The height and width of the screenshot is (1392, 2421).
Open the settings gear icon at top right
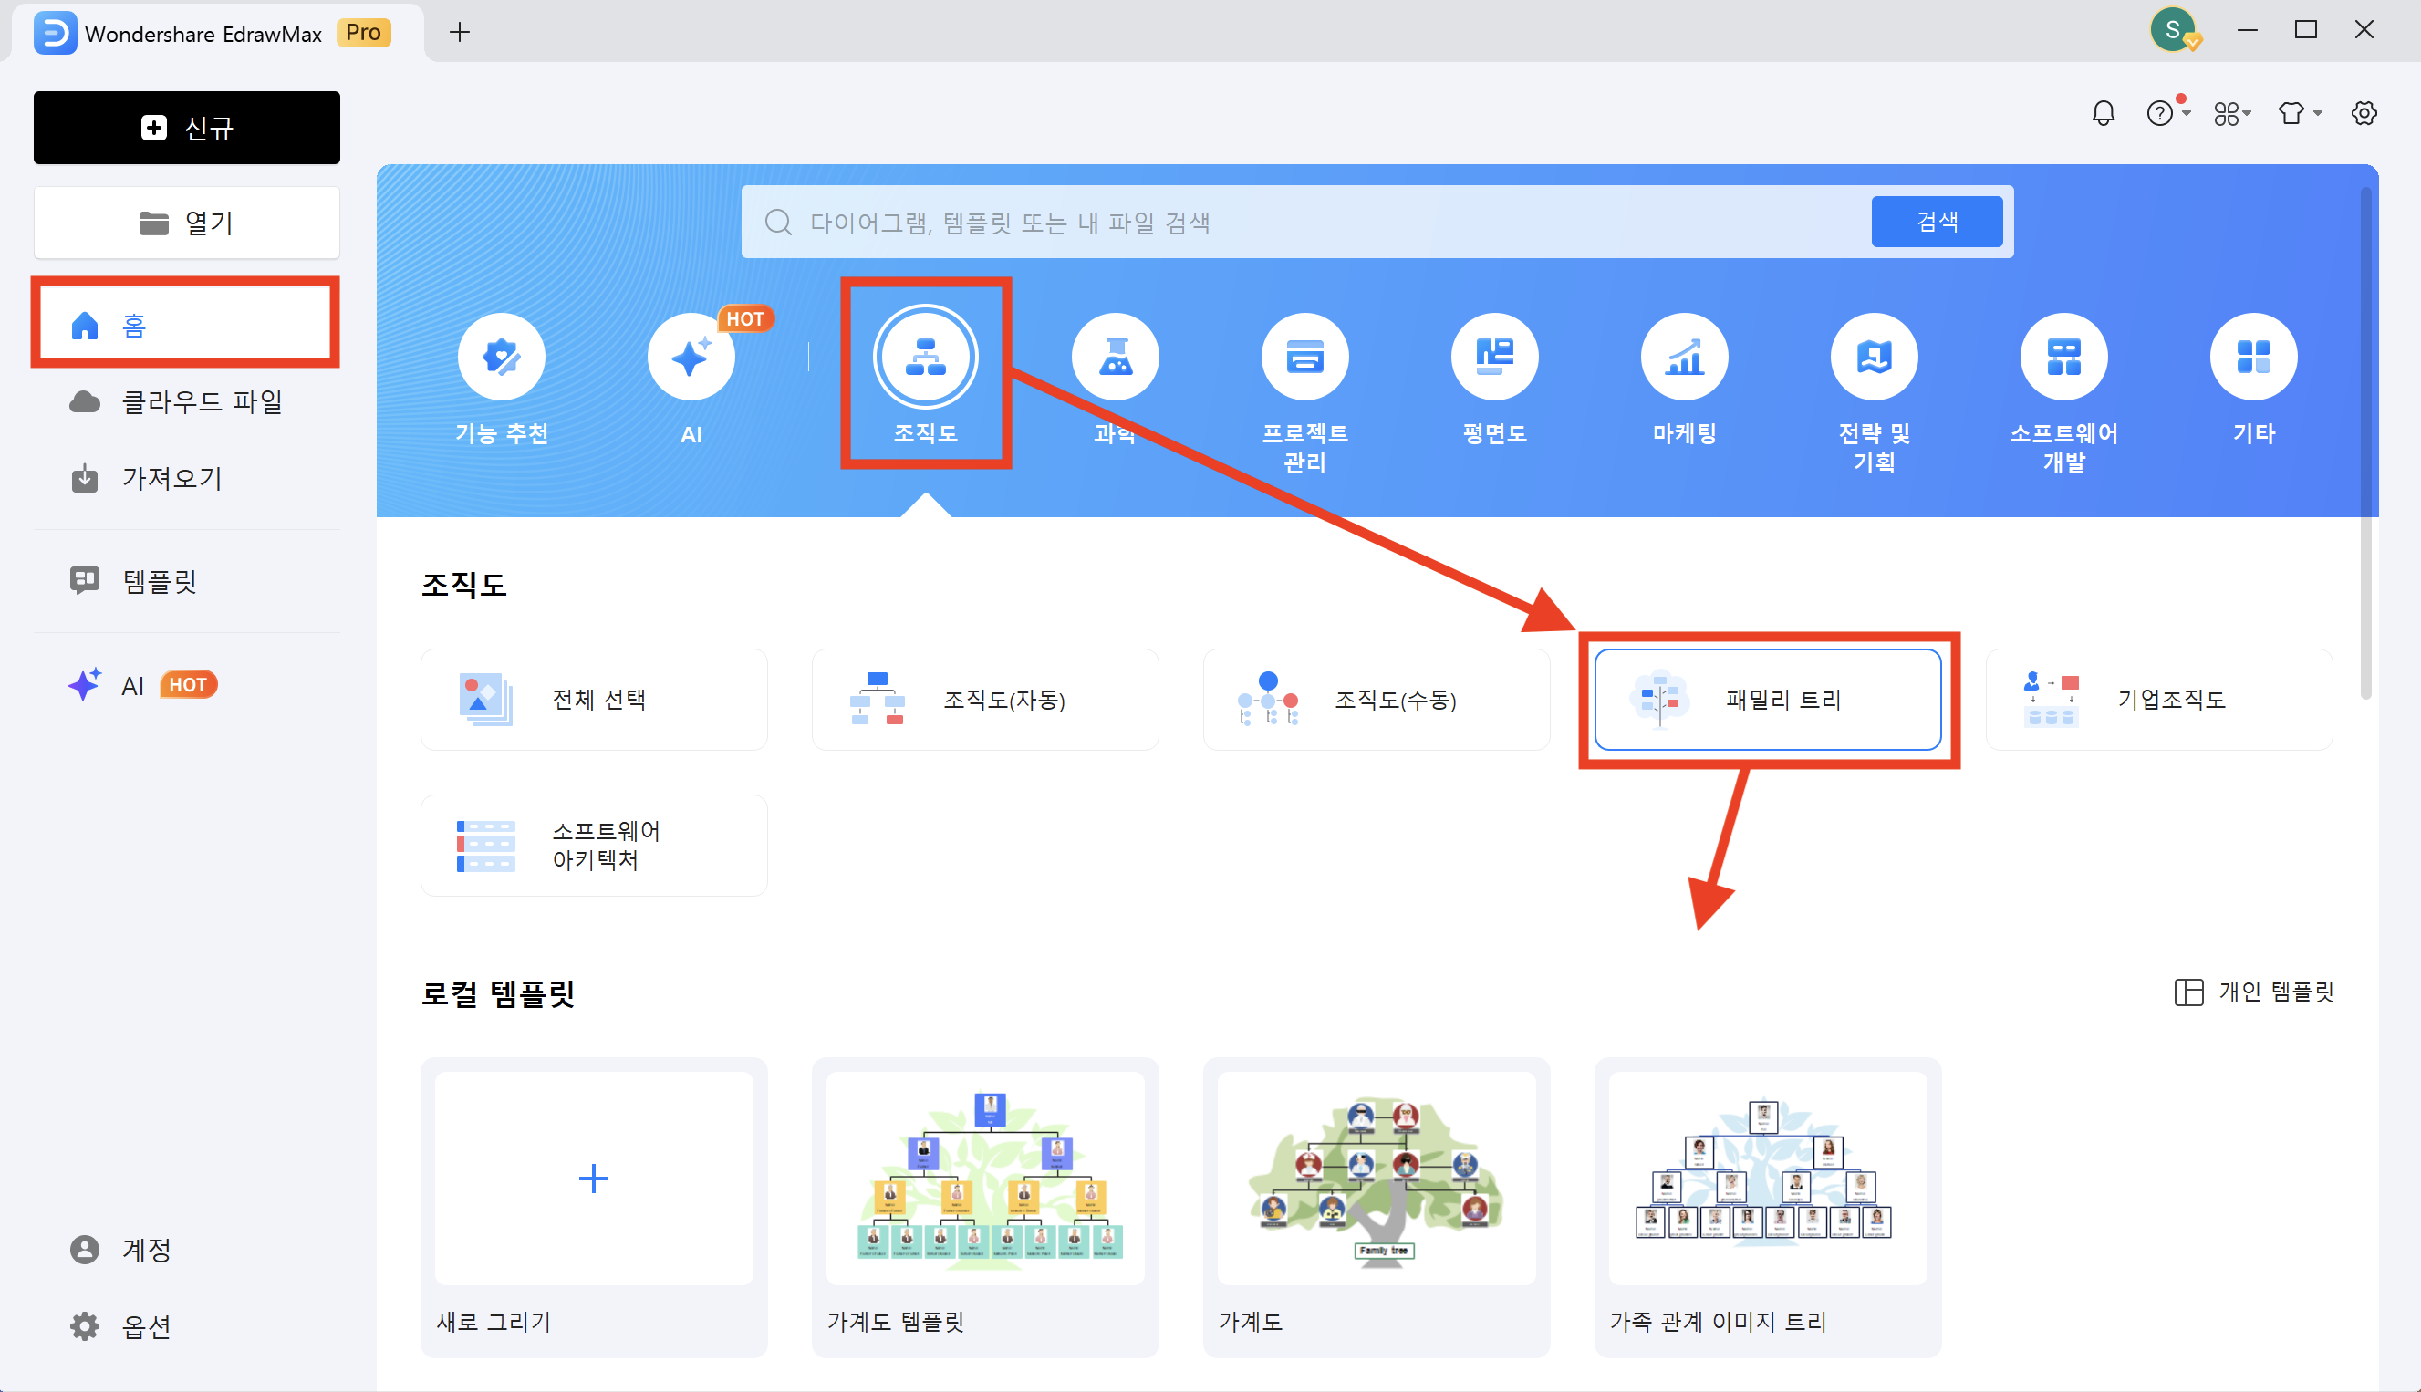coord(2363,114)
